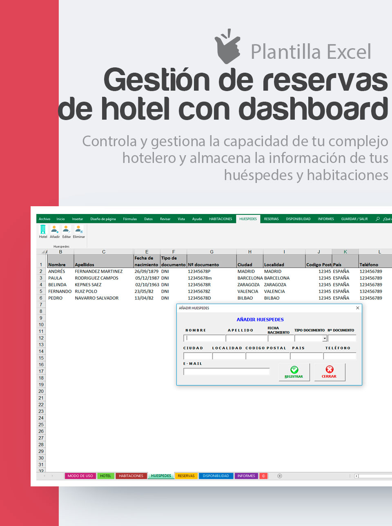Screen dimensions: 392x526
Task: Open the Datos ribbon tab
Action: click(x=148, y=219)
